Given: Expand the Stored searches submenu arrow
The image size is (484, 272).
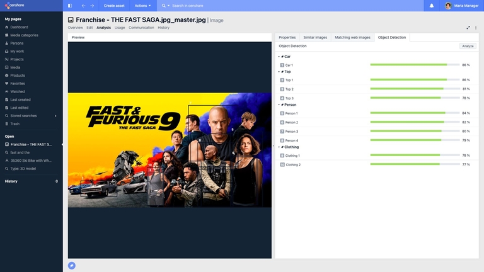Looking at the screenshot, I should 55,116.
